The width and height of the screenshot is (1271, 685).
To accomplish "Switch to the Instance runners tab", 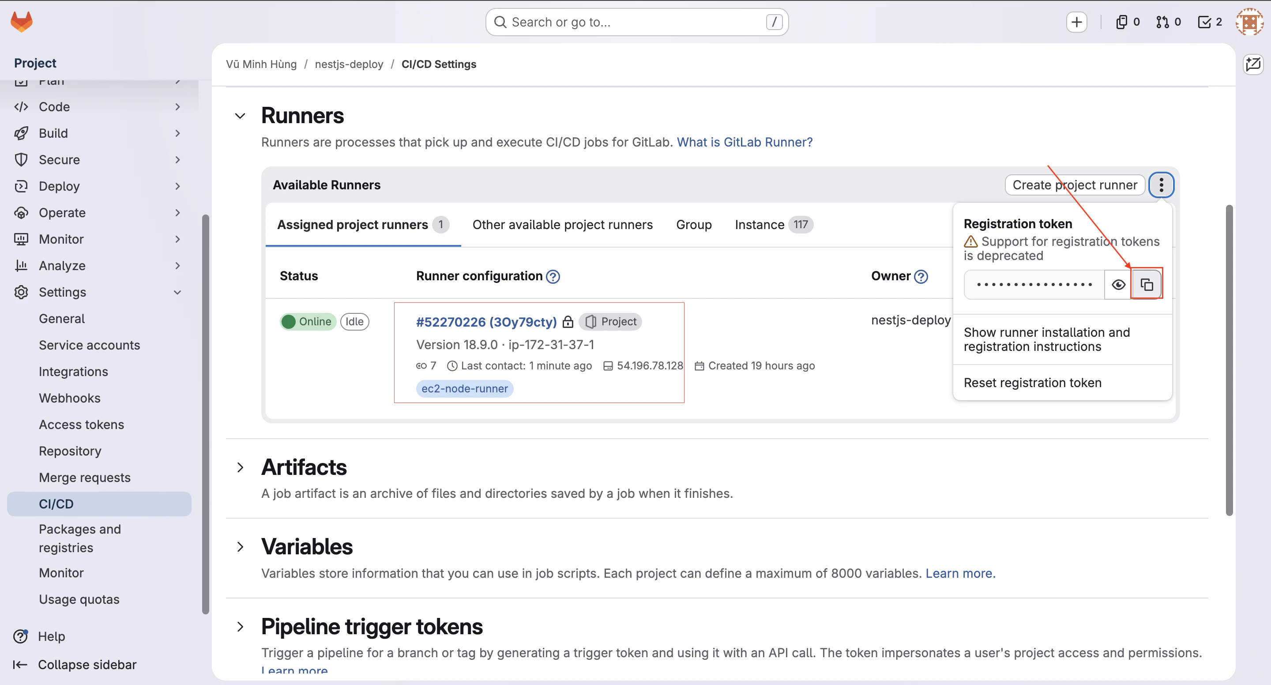I will coord(774,225).
